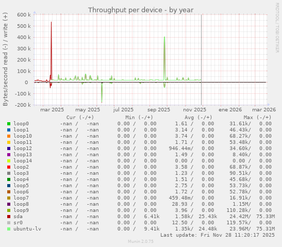Select the loop2 legend label
This screenshot has width=282, height=247.
[x=21, y=167]
